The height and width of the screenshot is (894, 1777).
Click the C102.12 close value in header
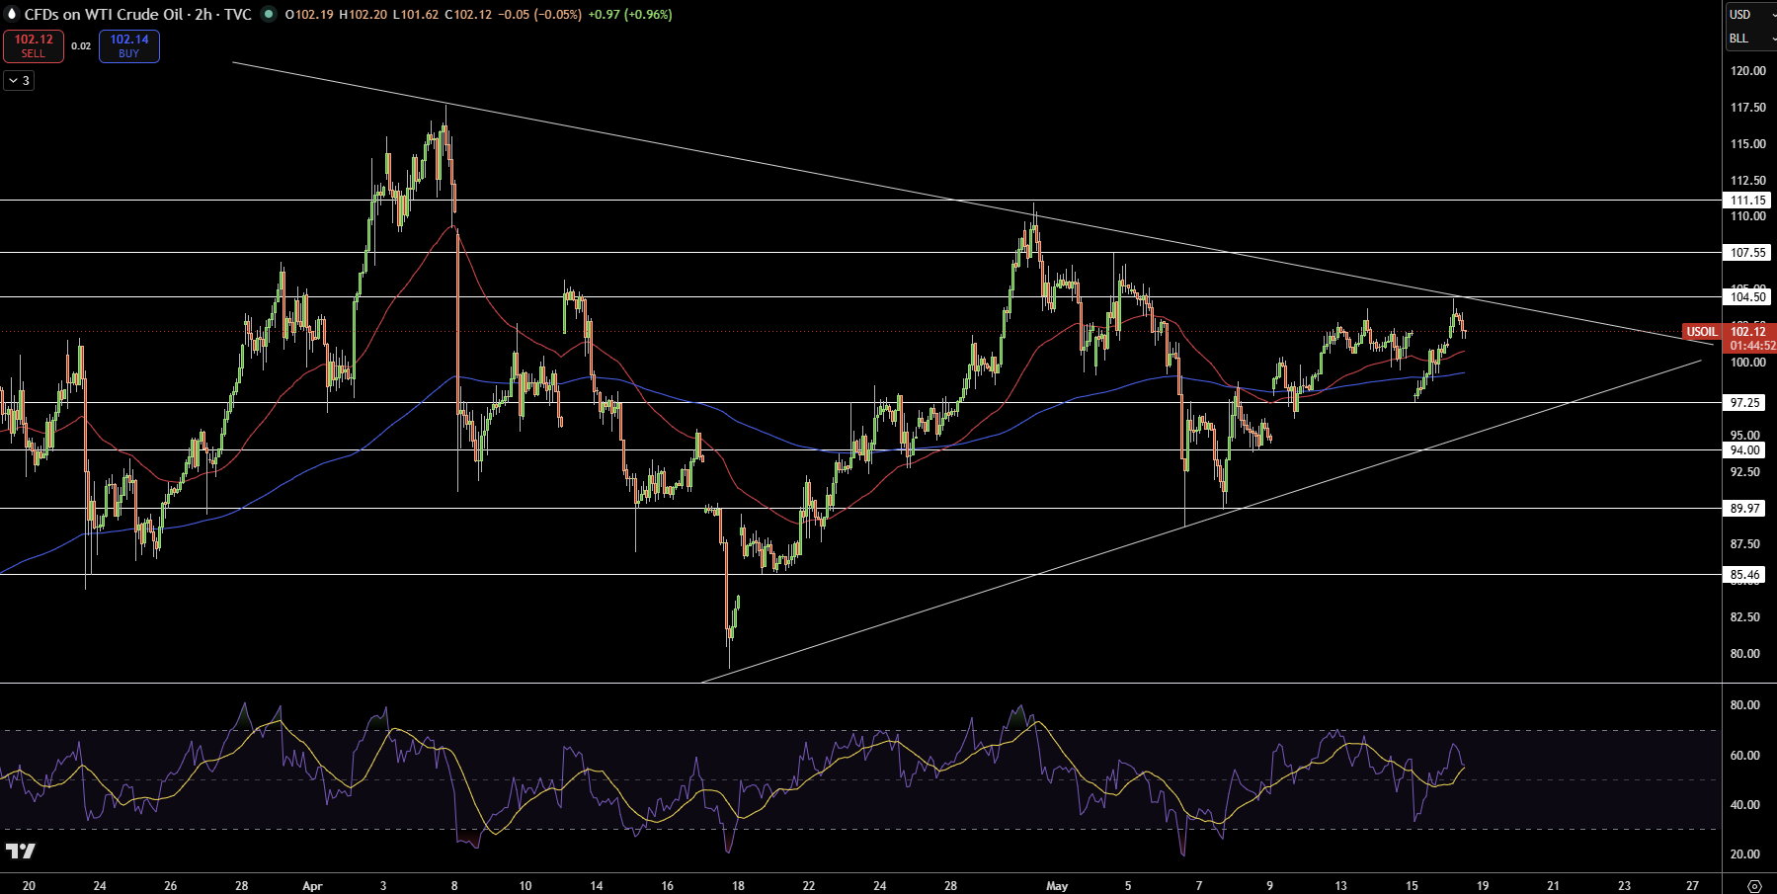click(x=468, y=15)
